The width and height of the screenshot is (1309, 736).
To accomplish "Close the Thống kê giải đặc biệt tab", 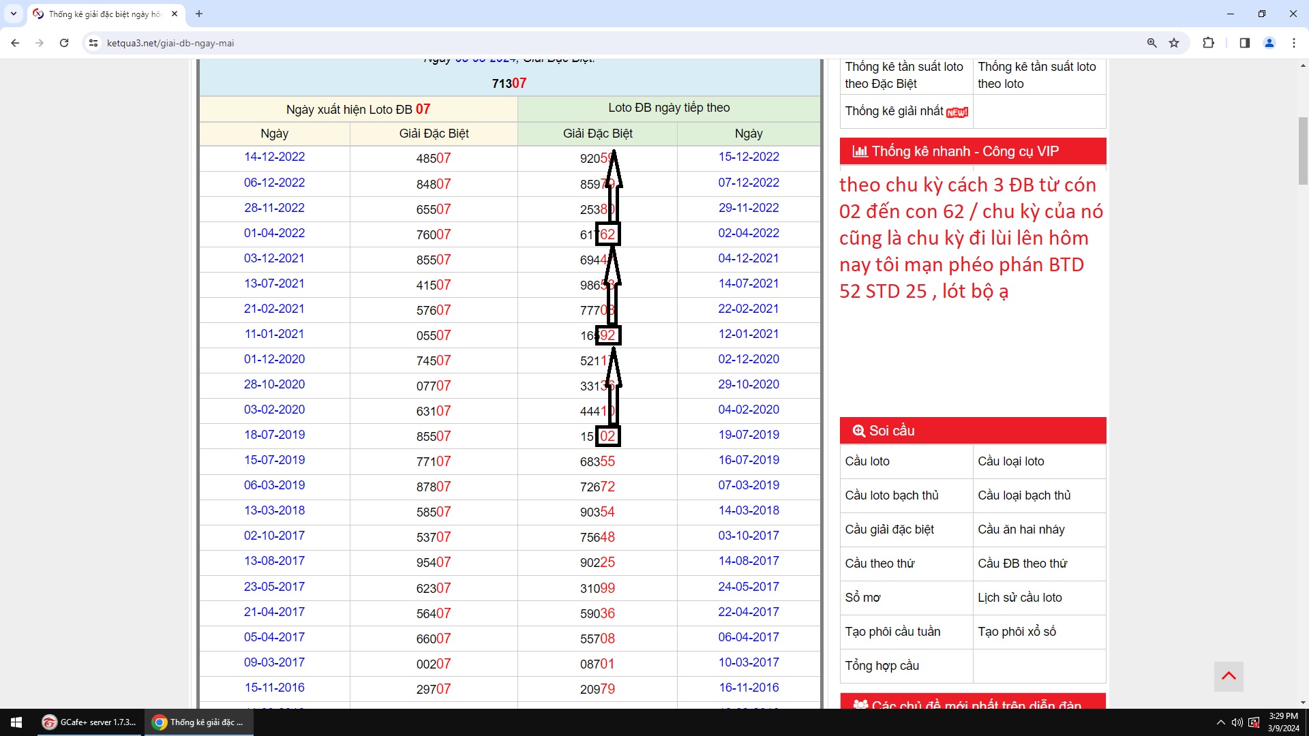I will click(175, 14).
